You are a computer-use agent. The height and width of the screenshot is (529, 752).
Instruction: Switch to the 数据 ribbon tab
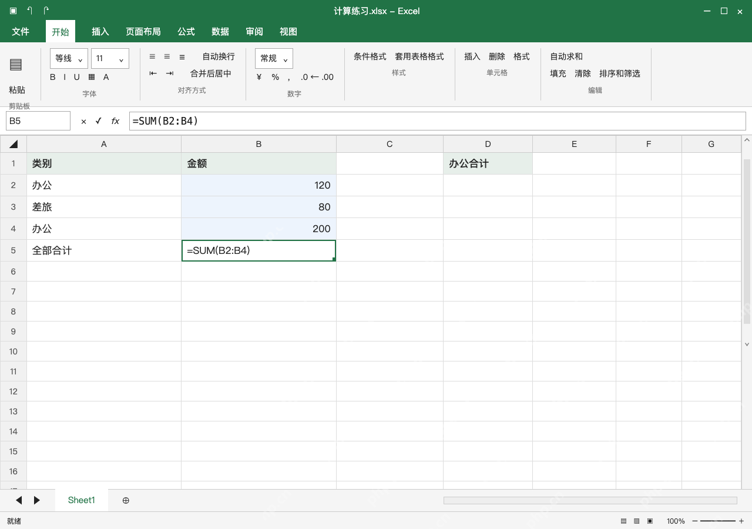pyautogui.click(x=220, y=32)
